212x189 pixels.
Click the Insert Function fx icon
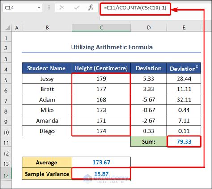[90, 8]
